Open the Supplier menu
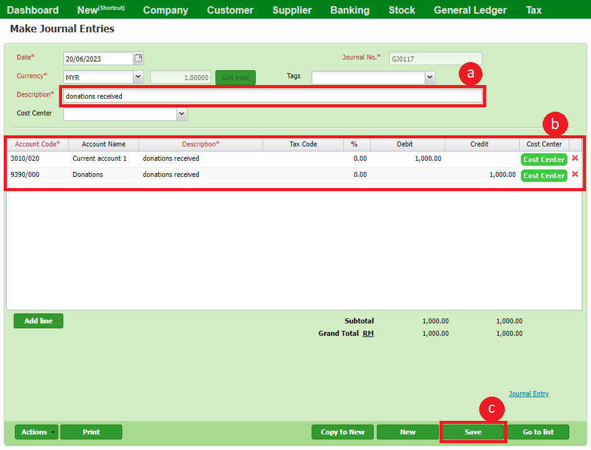Viewport: 591px width, 450px height. (x=292, y=10)
